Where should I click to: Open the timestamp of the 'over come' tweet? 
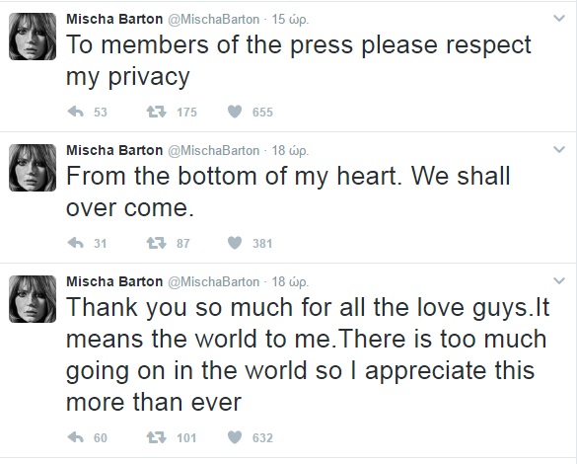(x=290, y=151)
